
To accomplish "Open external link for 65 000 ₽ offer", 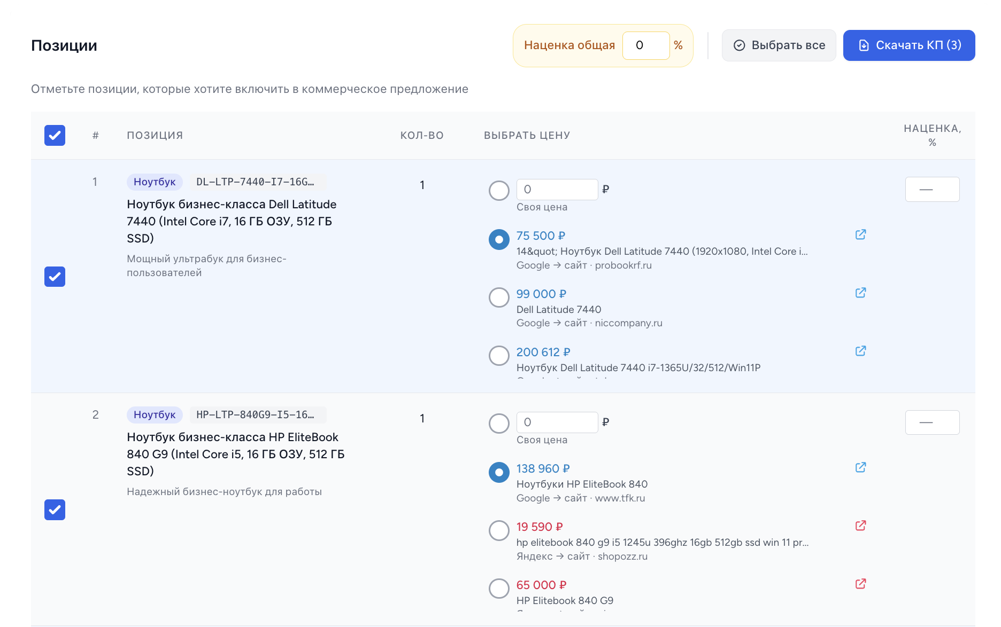I will 860,584.
